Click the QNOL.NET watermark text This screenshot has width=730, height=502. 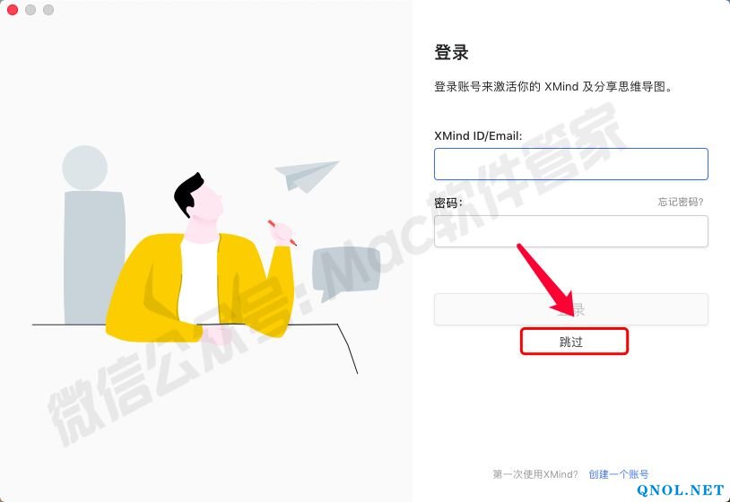tap(681, 489)
